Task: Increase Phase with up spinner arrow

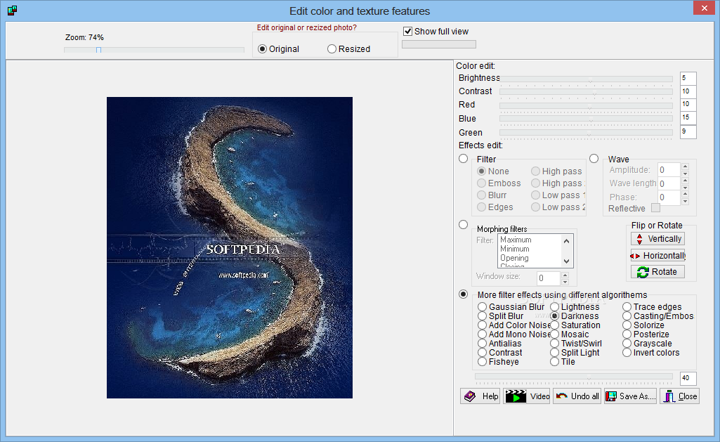Action: [x=685, y=195]
